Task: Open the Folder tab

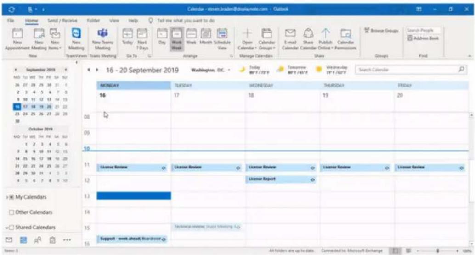Action: click(x=93, y=21)
